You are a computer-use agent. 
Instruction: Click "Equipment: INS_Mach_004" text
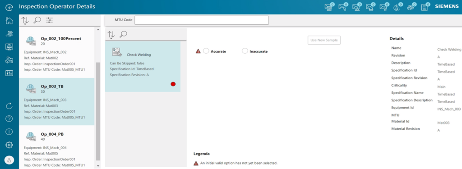pos(45,147)
